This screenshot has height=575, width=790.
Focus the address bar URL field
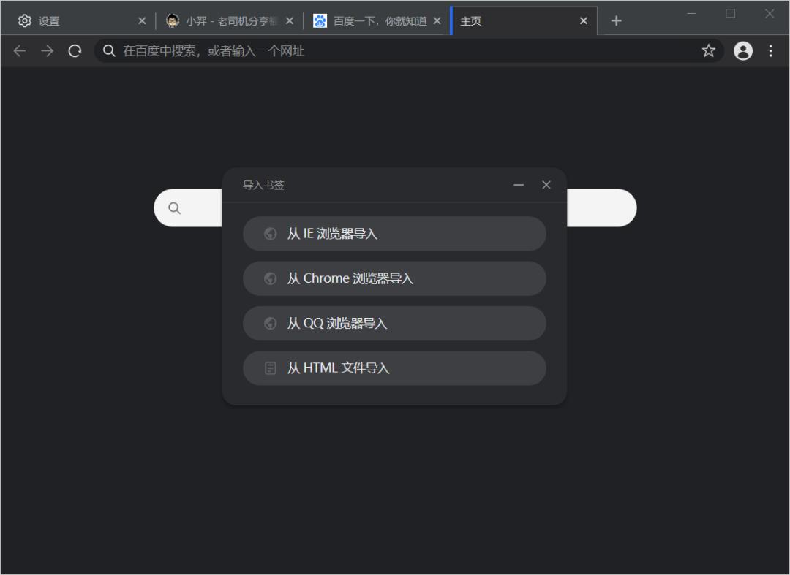point(402,50)
